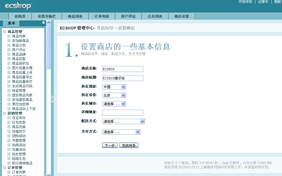Collapse the 商品管理 tree group
282x176 pixels.
[x=5, y=32]
